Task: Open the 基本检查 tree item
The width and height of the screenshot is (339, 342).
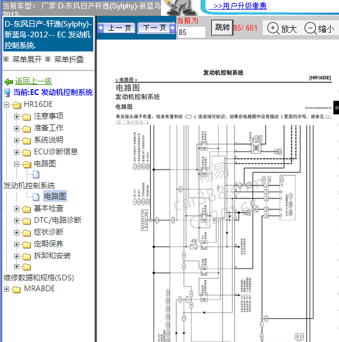Action: click(x=49, y=208)
